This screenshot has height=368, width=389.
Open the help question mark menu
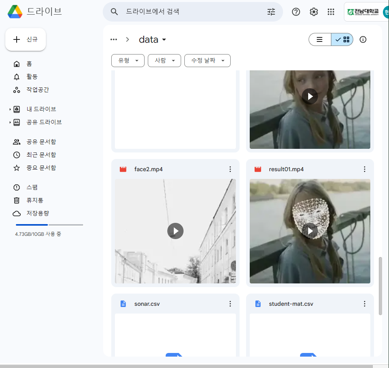coord(296,12)
